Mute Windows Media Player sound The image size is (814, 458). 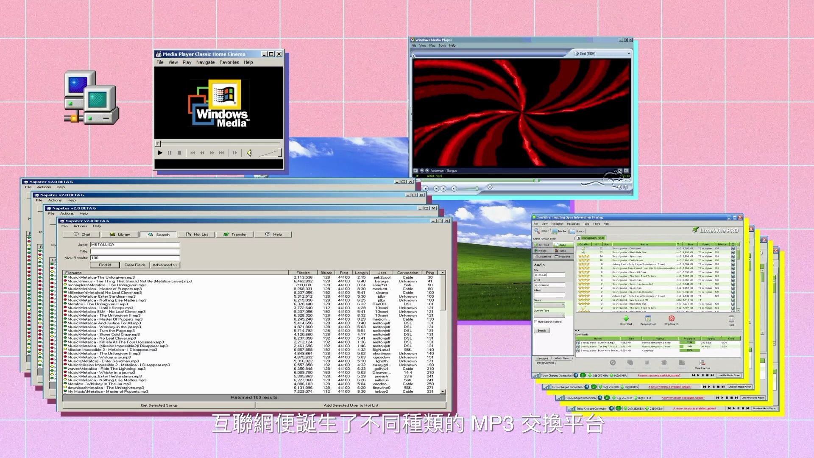[454, 188]
